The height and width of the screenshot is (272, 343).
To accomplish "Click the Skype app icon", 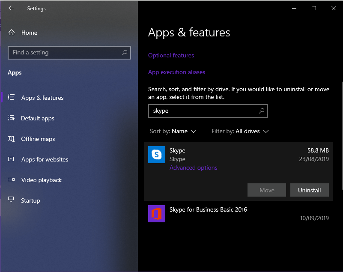I will [x=157, y=155].
